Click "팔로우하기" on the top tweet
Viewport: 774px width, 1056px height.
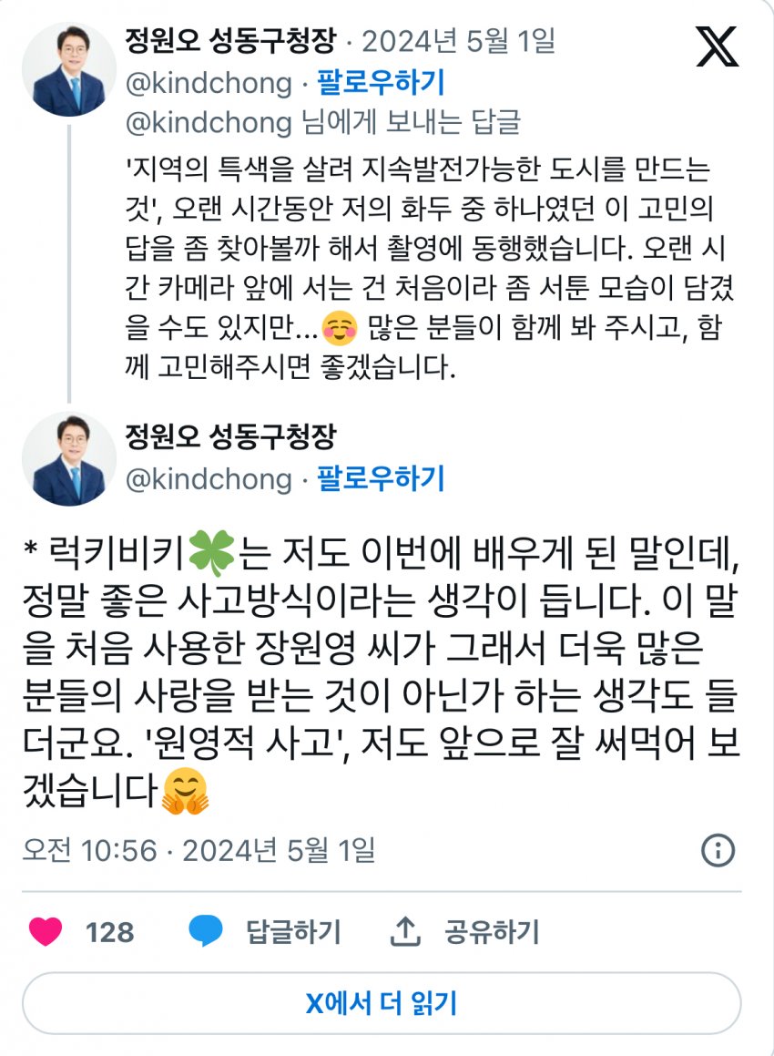click(381, 84)
